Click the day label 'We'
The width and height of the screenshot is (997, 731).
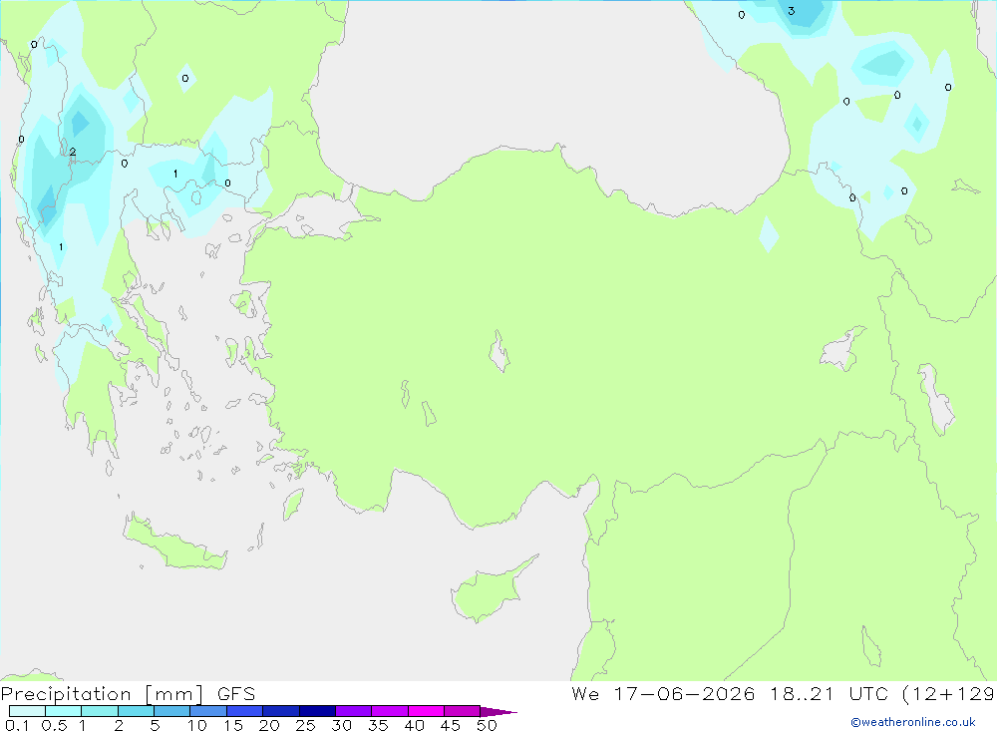[x=585, y=694]
